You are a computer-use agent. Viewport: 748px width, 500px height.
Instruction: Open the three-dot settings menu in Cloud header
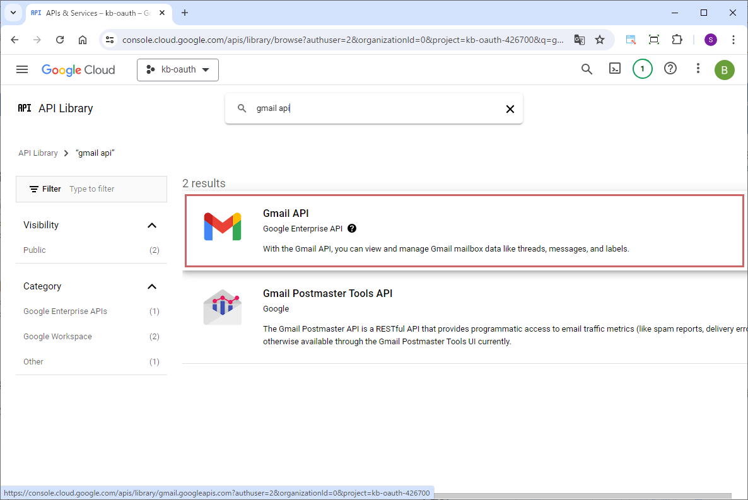click(x=698, y=69)
